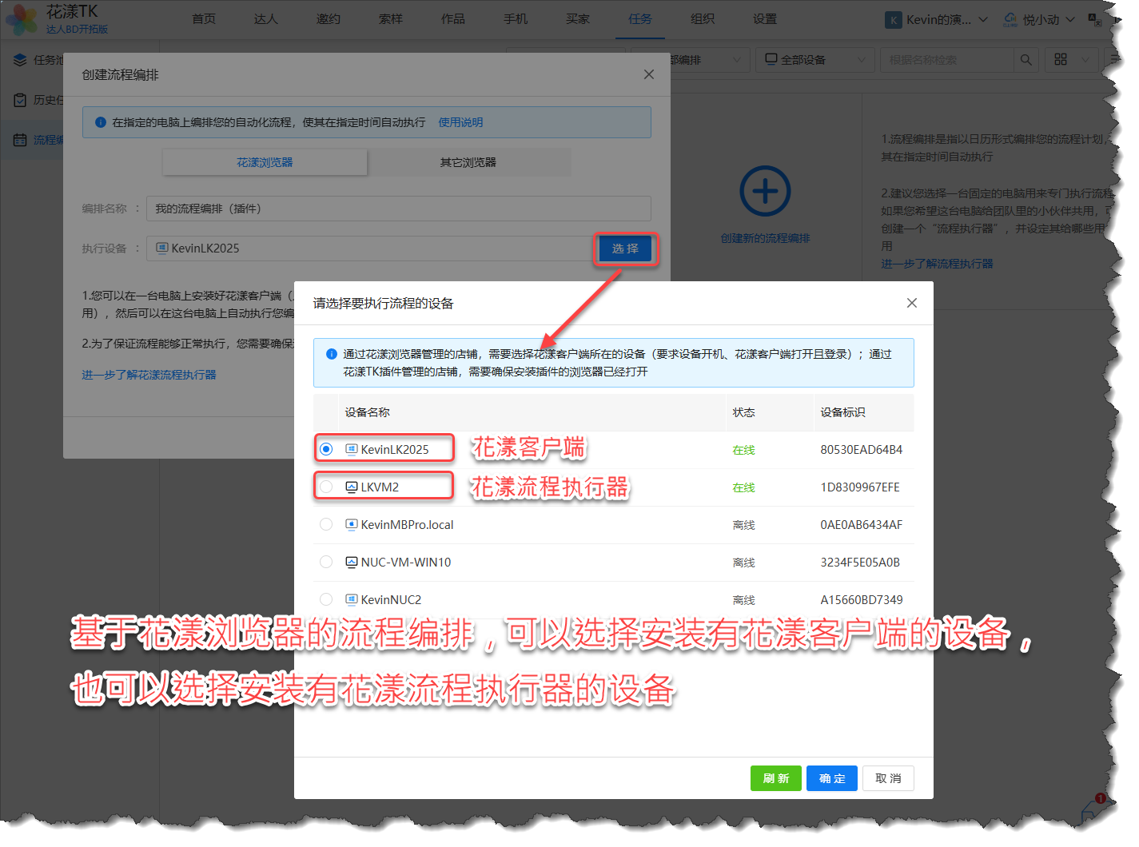
Task: Choose the NUC-VM-WIN10 radio button
Action: click(x=326, y=562)
